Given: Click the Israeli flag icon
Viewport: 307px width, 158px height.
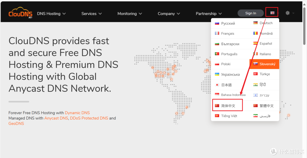Looking at the screenshot, I should (255, 95).
